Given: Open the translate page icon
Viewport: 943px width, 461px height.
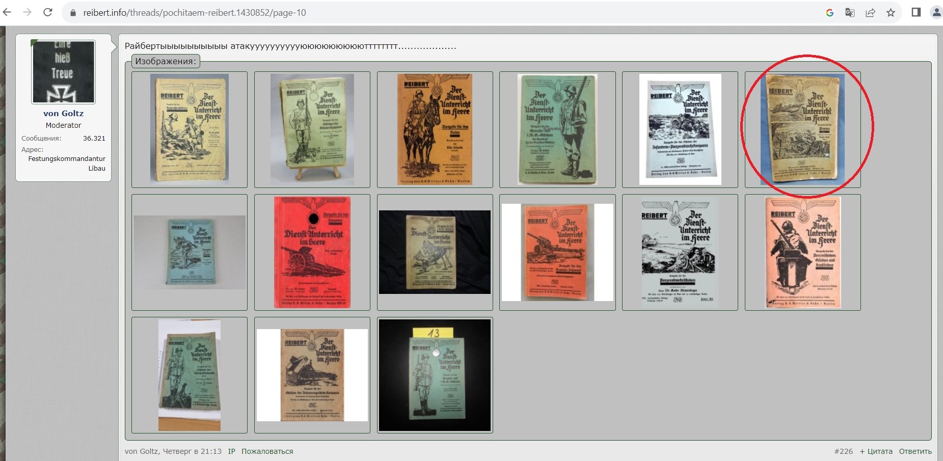Looking at the screenshot, I should tap(850, 13).
